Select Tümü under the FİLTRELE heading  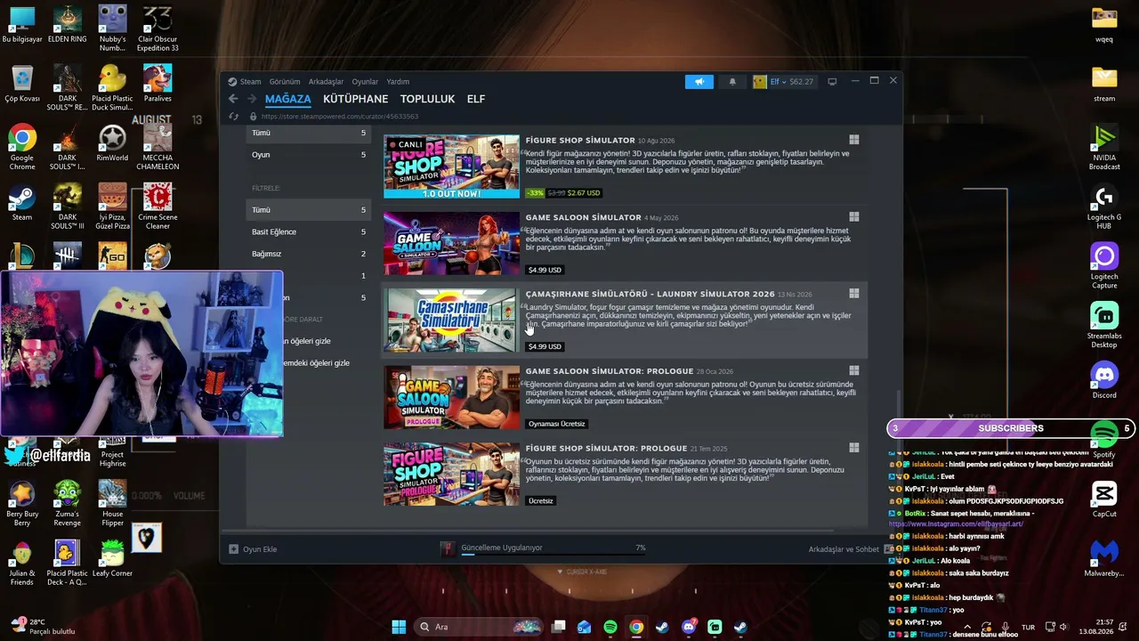pos(308,210)
